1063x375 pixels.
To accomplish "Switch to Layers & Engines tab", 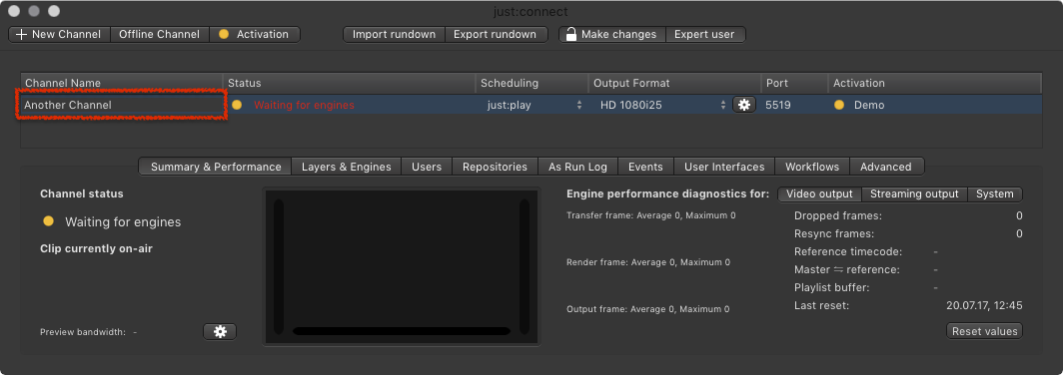I will (x=346, y=167).
